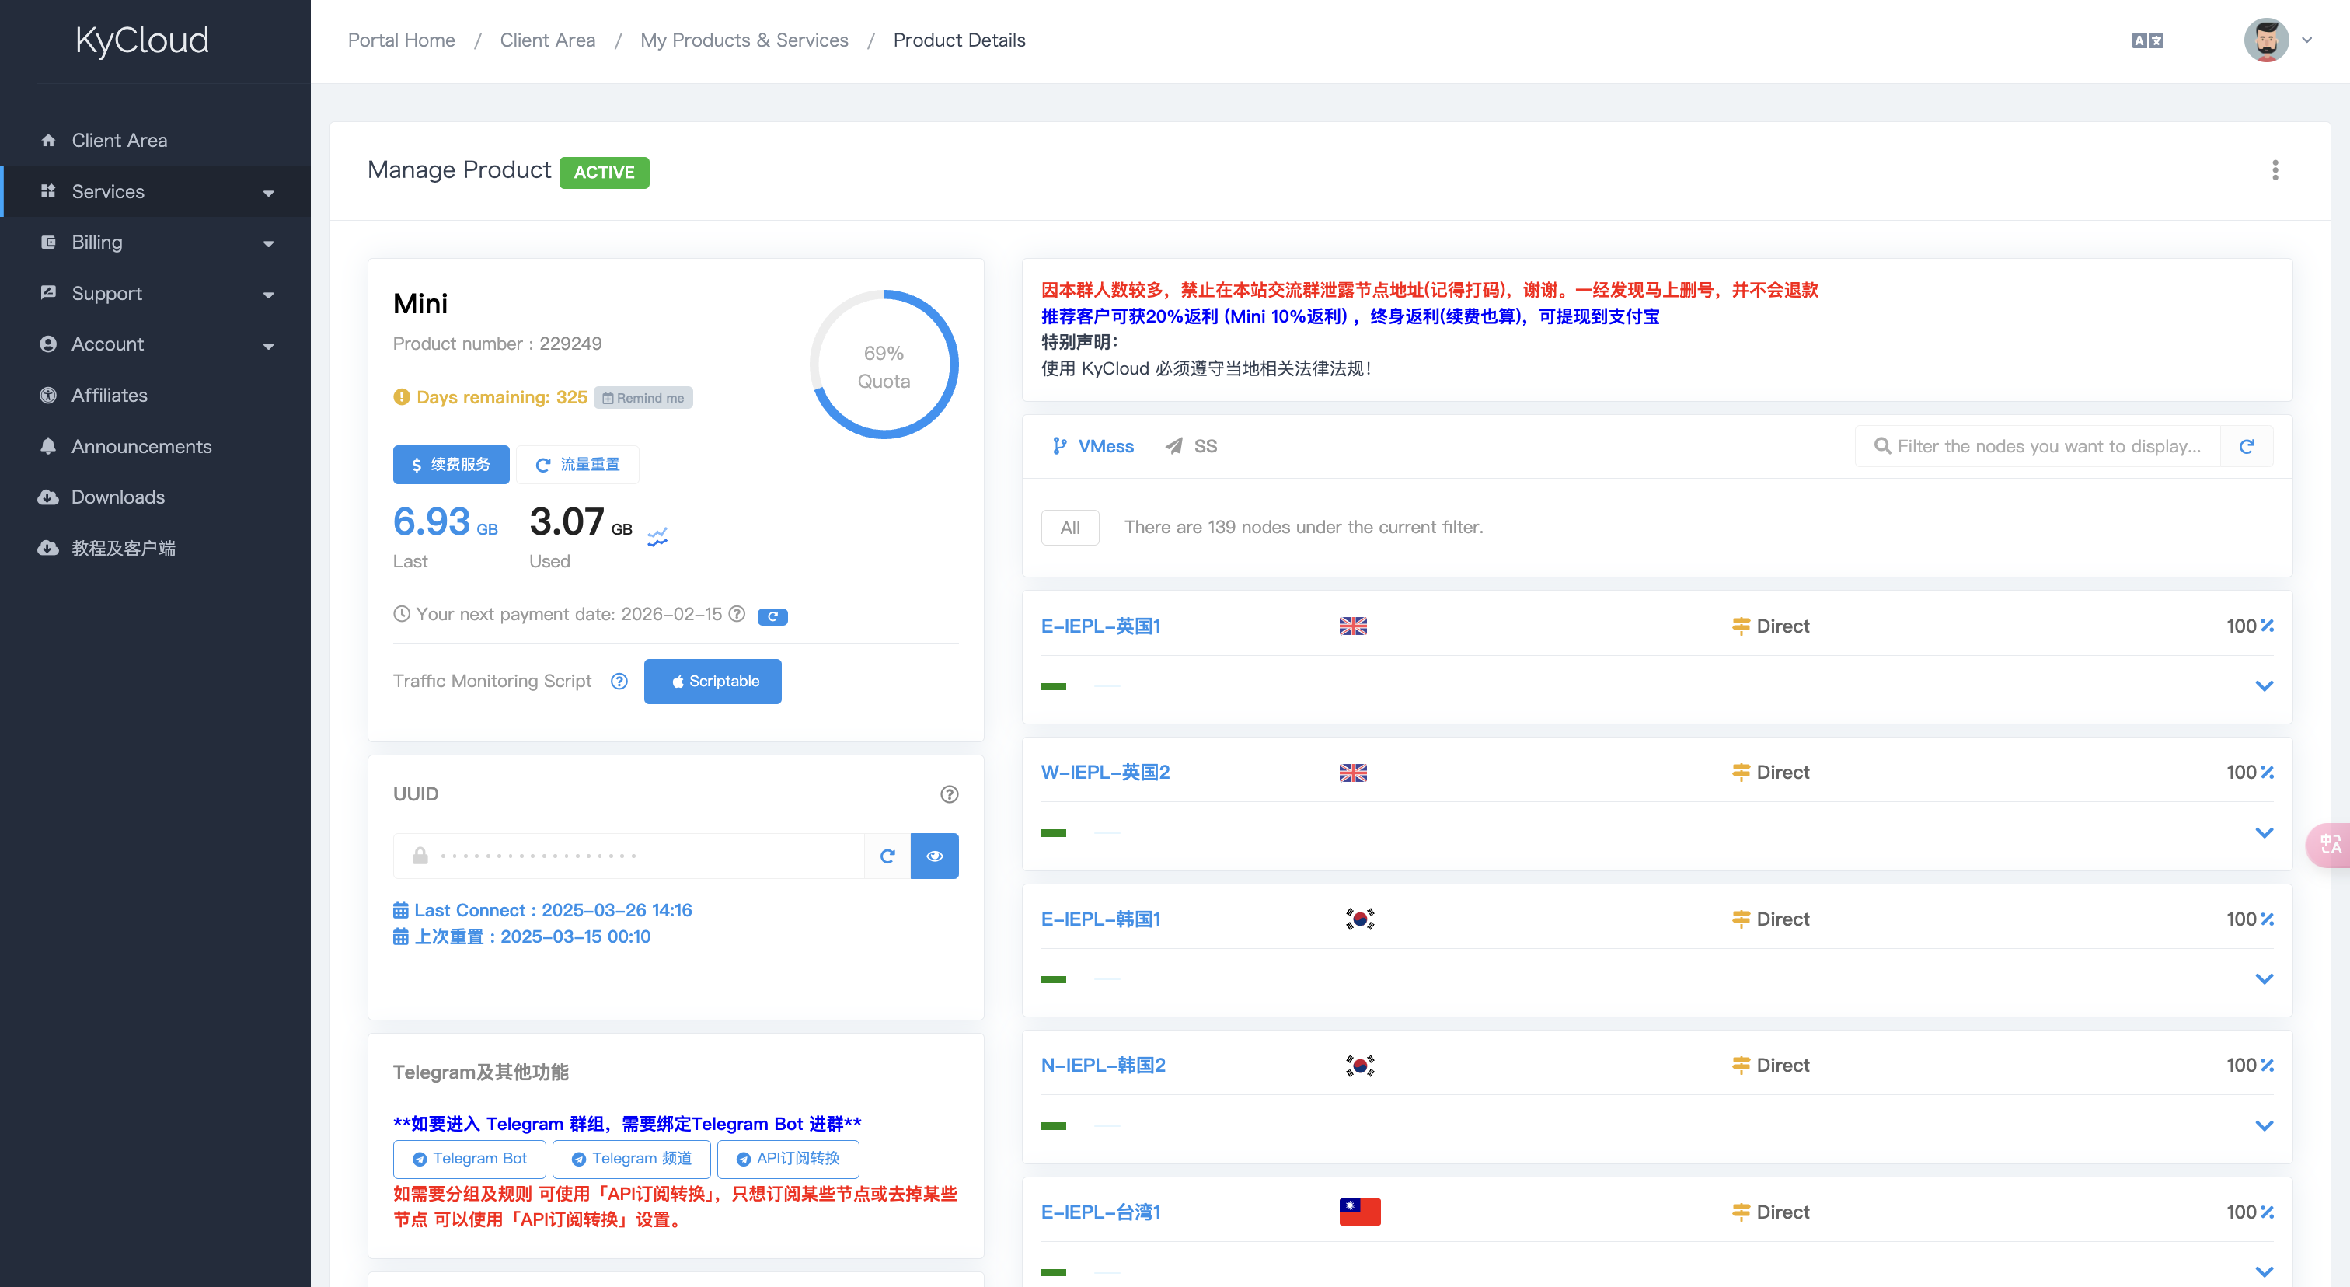Expand the N-IEPL-韩国2 node details chevron
The width and height of the screenshot is (2350, 1287).
click(2263, 1125)
